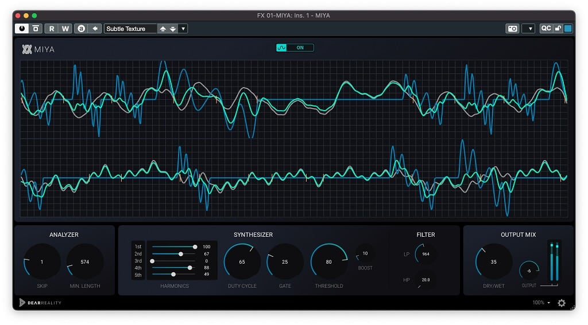Image resolution: width=588 pixels, height=325 pixels.
Task: Open settings with the gear icon
Action: (x=562, y=303)
